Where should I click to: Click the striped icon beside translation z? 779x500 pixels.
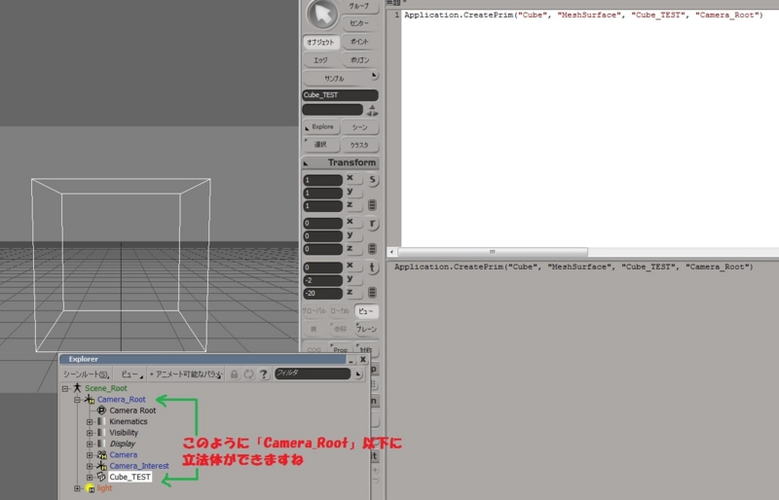[372, 293]
